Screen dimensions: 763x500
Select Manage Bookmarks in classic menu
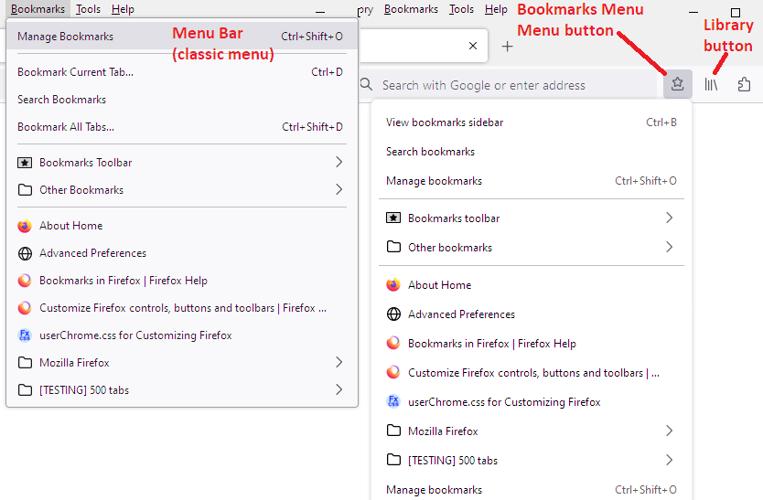(66, 37)
